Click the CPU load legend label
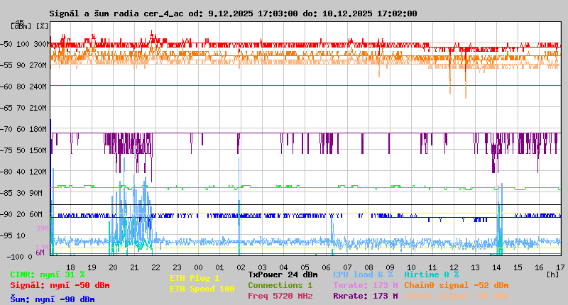The height and width of the screenshot is (305, 568). tap(363, 274)
